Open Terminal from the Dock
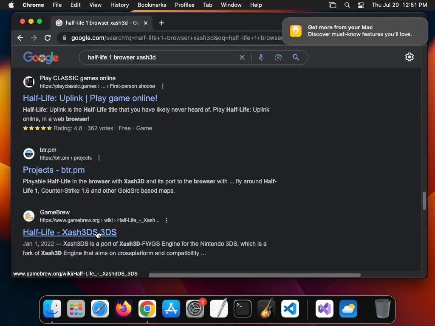435x326 pixels. point(243,309)
